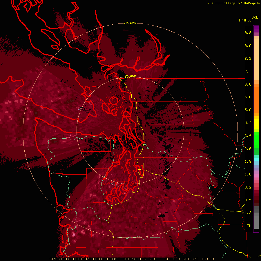Click the 2.6 scale value
This screenshot has width=261, height=261.
click(x=248, y=149)
